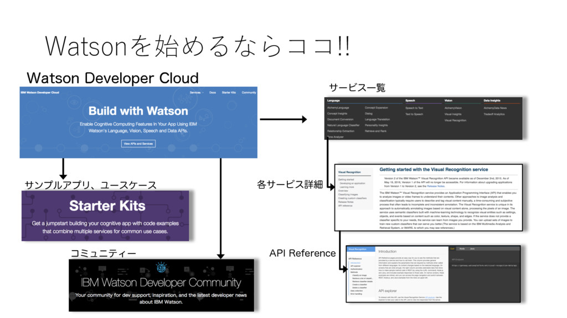Select Error handling in API Reference sidebar
The image size is (567, 318).
[356, 294]
